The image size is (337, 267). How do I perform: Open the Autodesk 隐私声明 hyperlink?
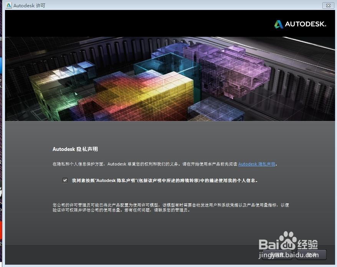tap(256, 164)
